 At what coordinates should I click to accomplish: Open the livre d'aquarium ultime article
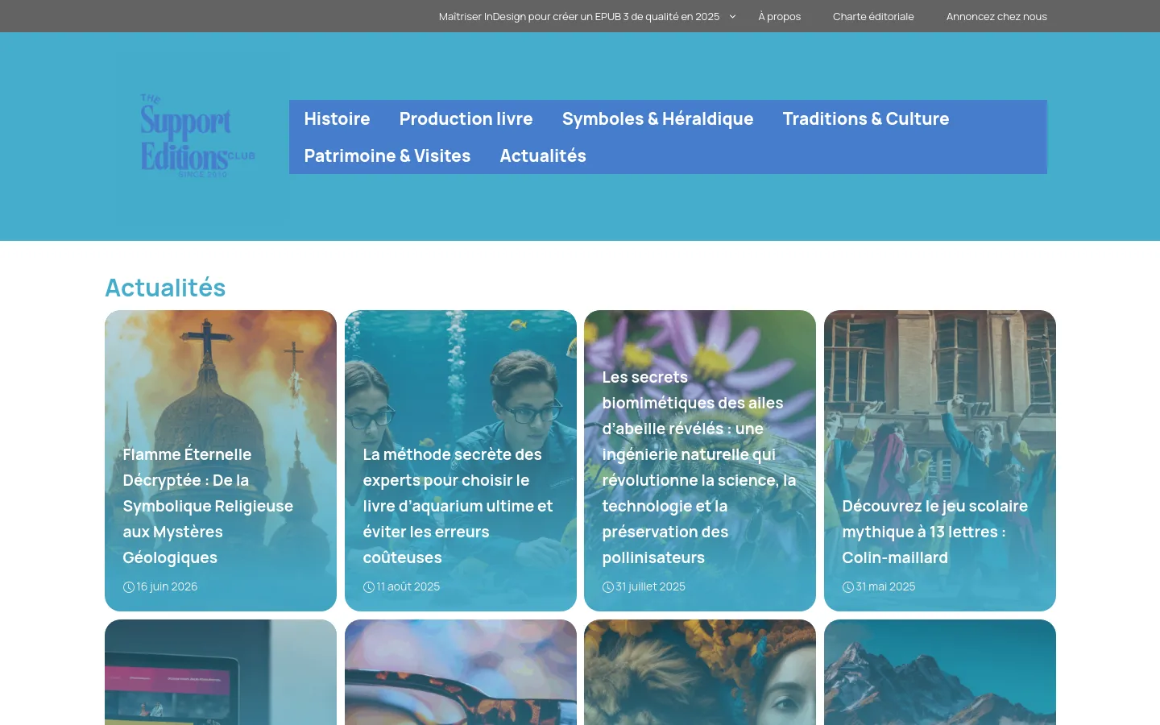click(x=458, y=506)
